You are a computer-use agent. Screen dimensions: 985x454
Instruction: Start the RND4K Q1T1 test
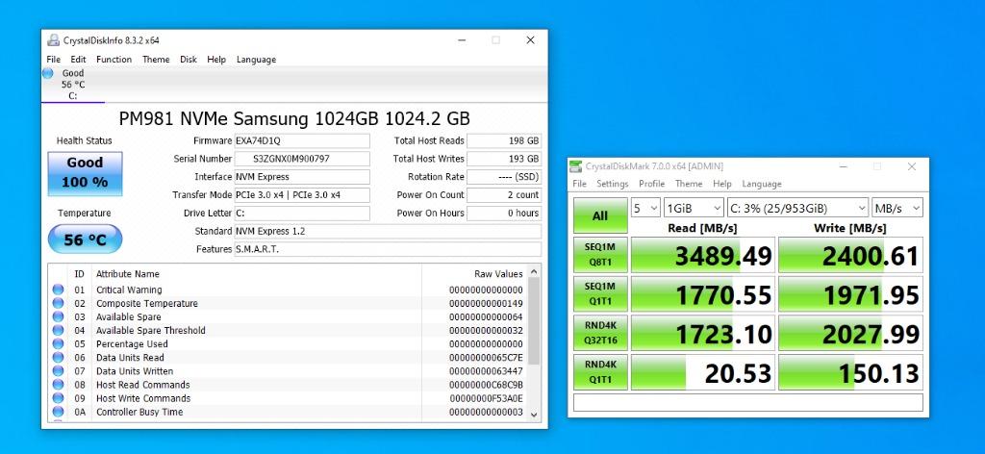pos(600,371)
